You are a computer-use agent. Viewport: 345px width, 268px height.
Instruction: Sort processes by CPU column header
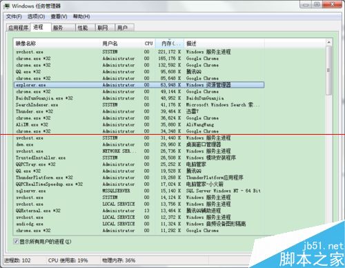click(x=149, y=44)
